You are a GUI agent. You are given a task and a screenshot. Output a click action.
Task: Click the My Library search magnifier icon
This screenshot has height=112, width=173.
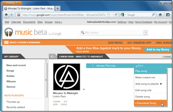pos(83,32)
